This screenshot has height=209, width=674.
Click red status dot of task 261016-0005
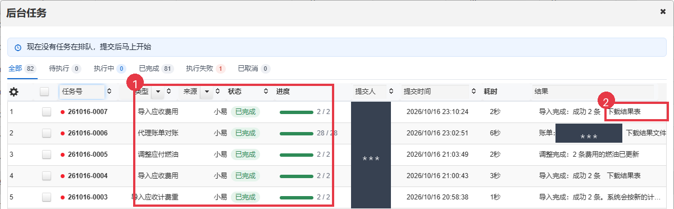(x=63, y=155)
